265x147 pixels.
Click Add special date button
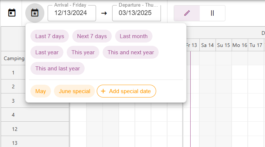(x=126, y=91)
